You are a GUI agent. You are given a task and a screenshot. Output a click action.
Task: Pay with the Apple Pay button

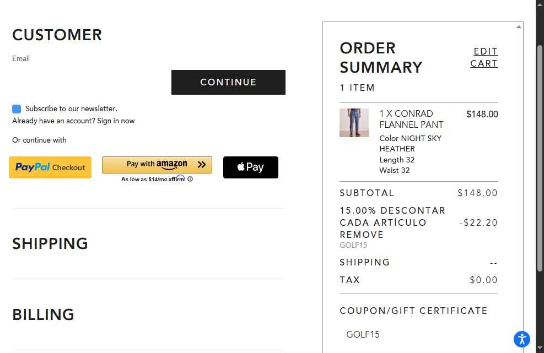click(251, 167)
